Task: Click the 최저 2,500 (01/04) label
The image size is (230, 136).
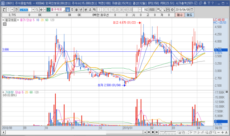Action: tap(109, 85)
